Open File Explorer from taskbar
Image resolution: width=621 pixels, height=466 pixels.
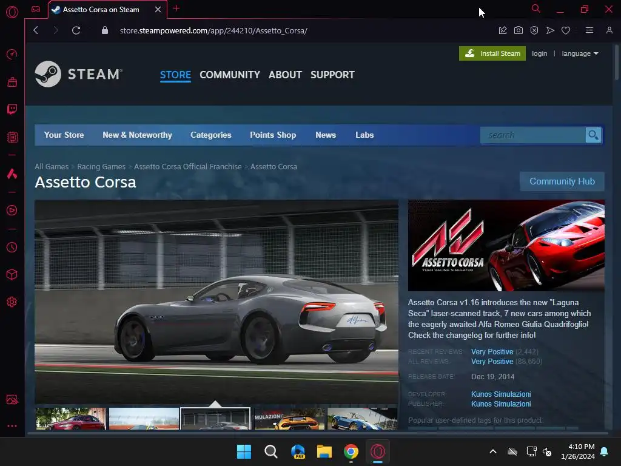coord(324,451)
